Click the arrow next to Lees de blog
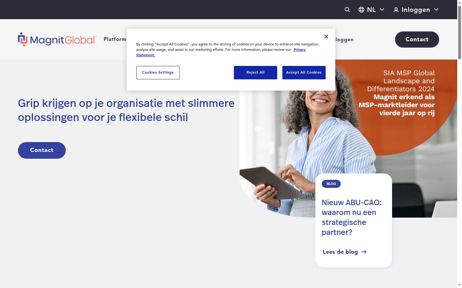 (x=364, y=252)
